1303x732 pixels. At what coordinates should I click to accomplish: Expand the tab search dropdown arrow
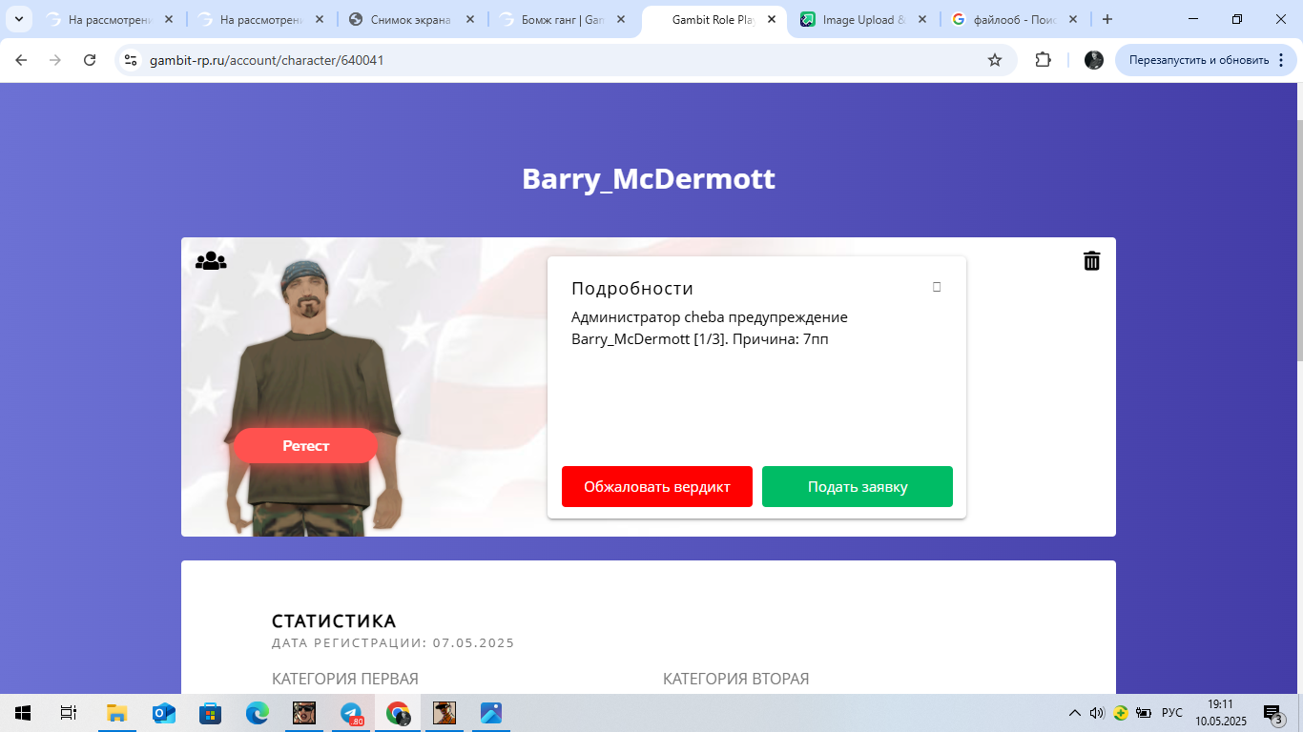click(x=18, y=19)
